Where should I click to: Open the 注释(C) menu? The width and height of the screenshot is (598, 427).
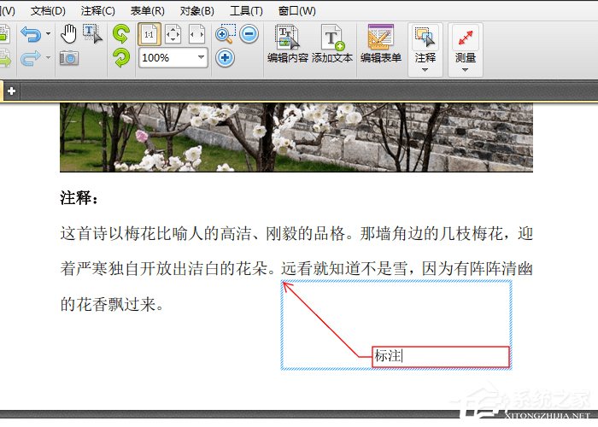coord(97,10)
